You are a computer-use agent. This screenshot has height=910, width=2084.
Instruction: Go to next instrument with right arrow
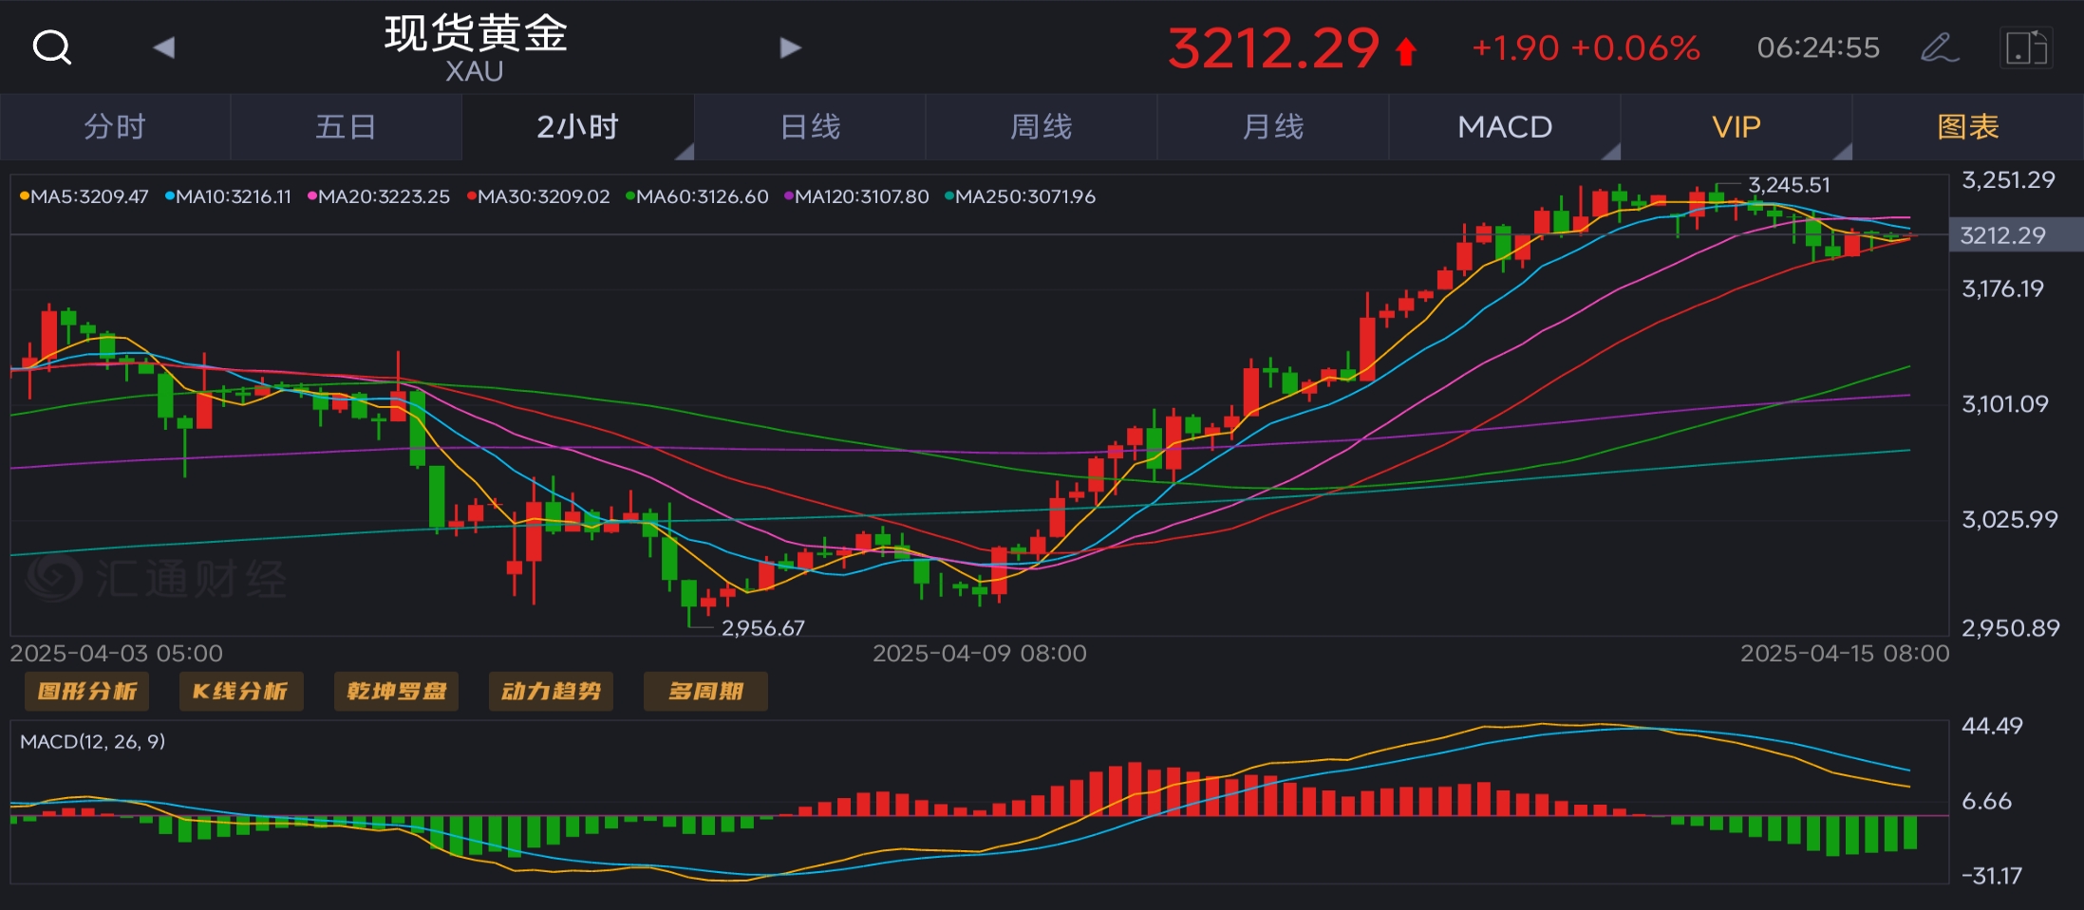pyautogui.click(x=790, y=47)
